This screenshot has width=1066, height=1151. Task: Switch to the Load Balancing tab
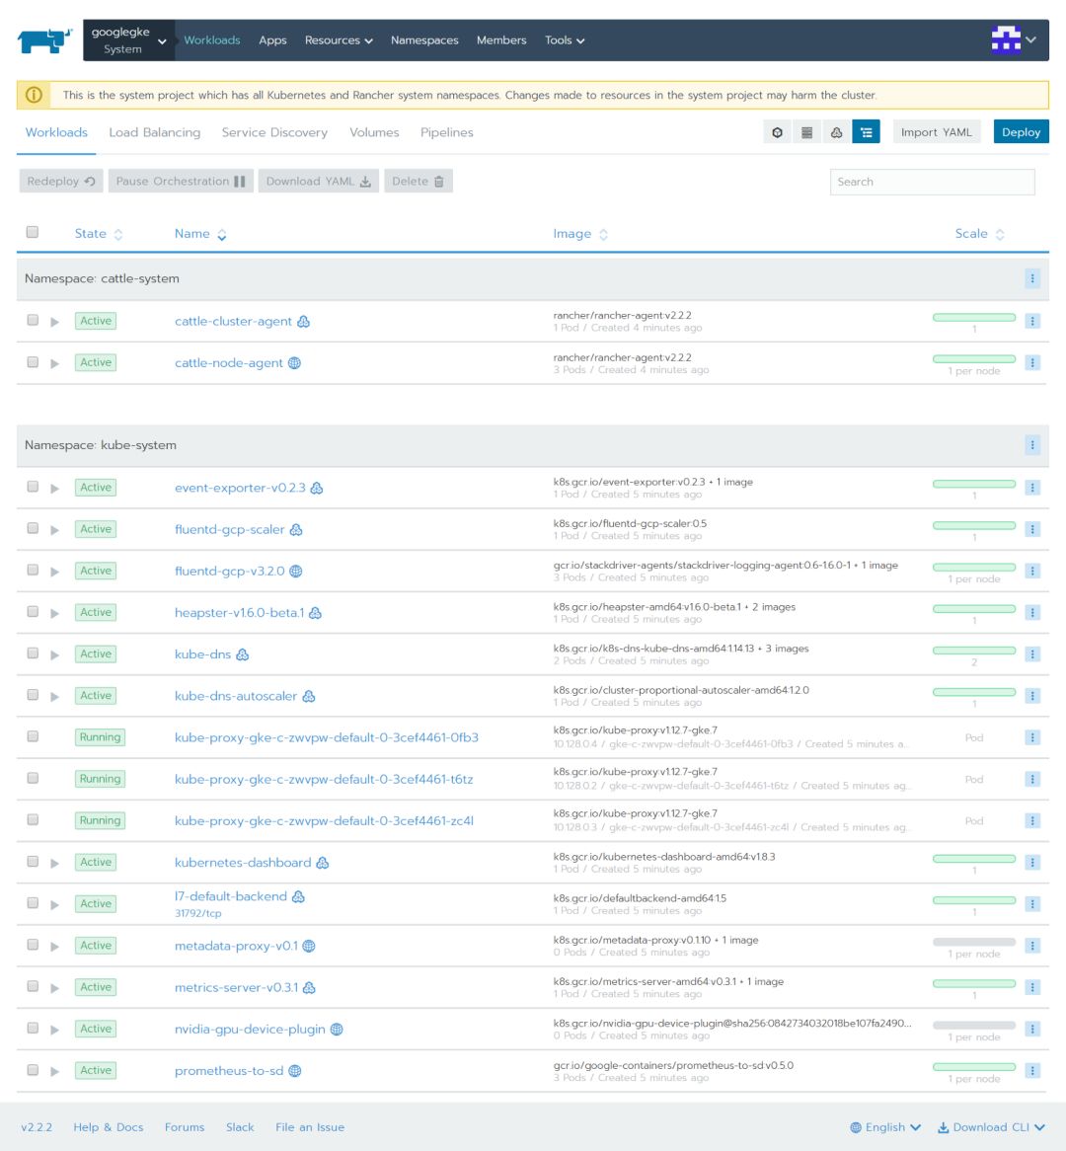[x=155, y=132]
